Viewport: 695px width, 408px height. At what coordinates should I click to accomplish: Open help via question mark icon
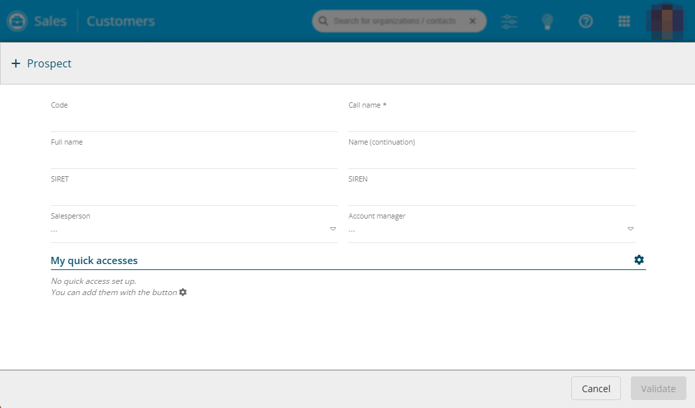585,21
